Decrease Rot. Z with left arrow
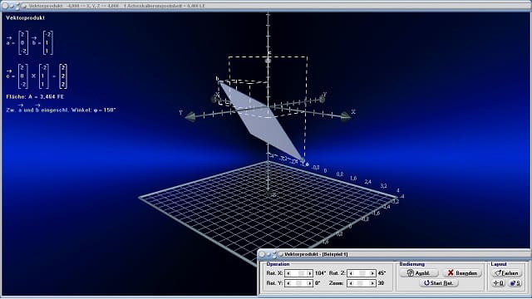The image size is (532, 299). tap(351, 273)
